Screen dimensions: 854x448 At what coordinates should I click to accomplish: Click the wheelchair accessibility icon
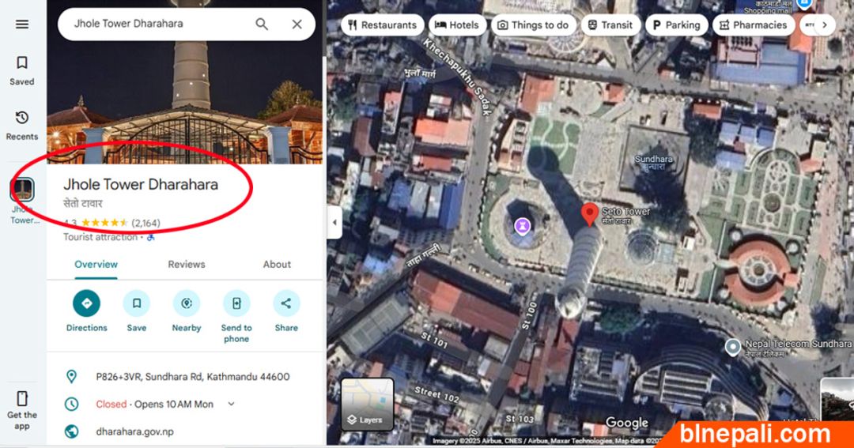click(x=151, y=237)
